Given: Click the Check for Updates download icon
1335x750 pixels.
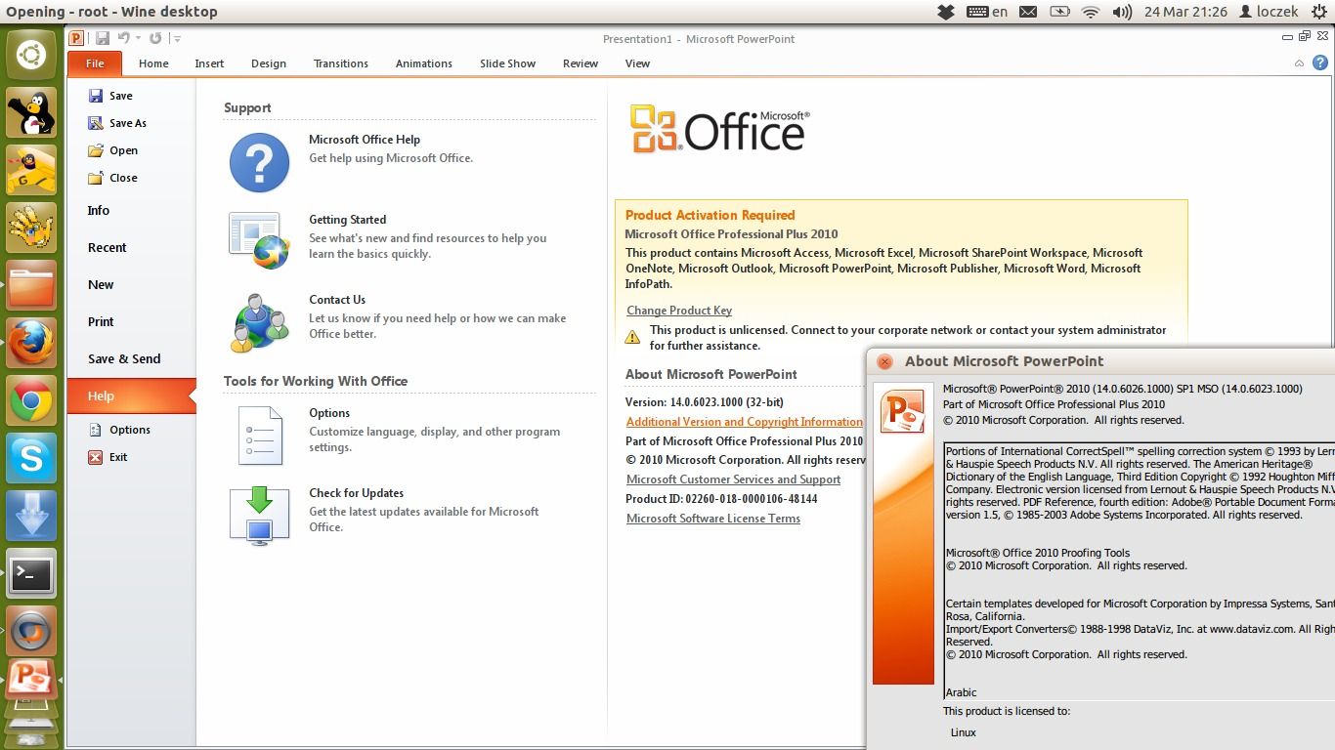Looking at the screenshot, I should click(x=259, y=515).
